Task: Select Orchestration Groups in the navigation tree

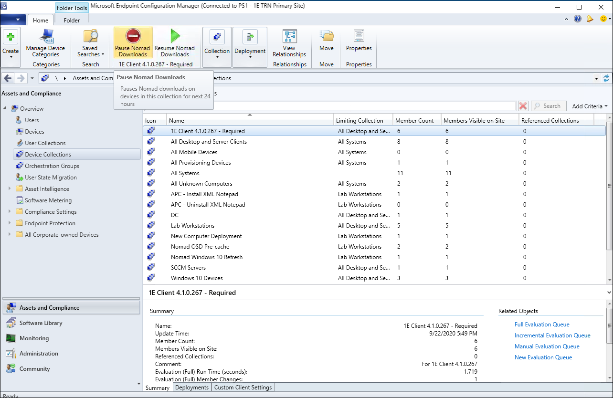Action: tap(52, 166)
